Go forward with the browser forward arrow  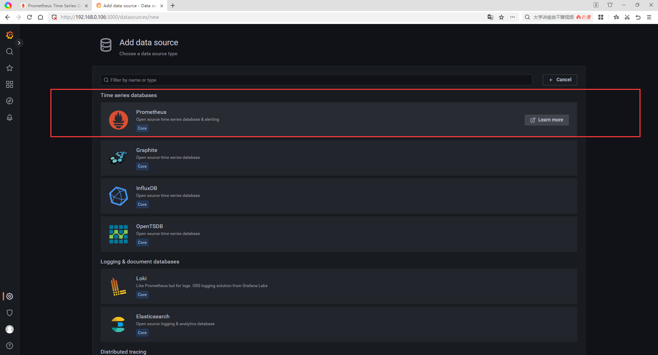[19, 17]
